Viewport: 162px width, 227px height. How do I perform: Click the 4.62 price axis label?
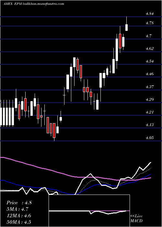click(150, 48)
